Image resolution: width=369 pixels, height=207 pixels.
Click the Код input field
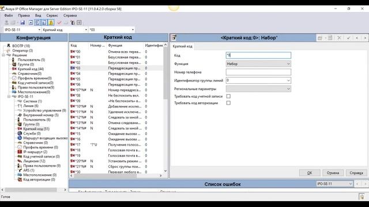tap(258, 55)
